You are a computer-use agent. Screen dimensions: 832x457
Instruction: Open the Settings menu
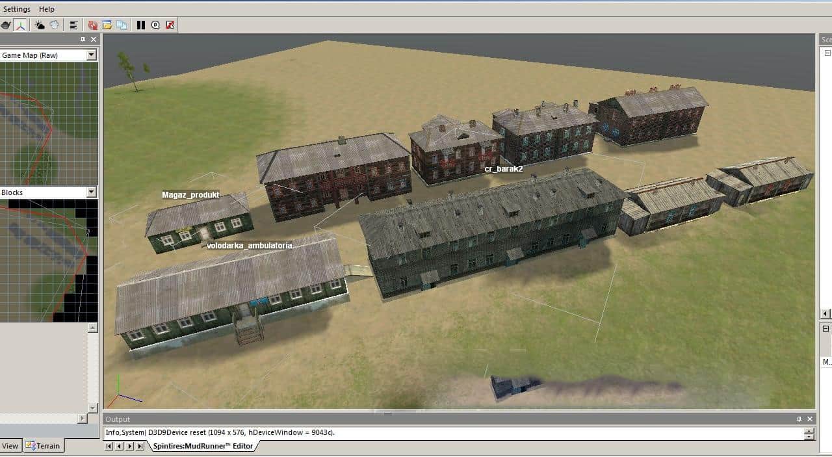pos(17,9)
